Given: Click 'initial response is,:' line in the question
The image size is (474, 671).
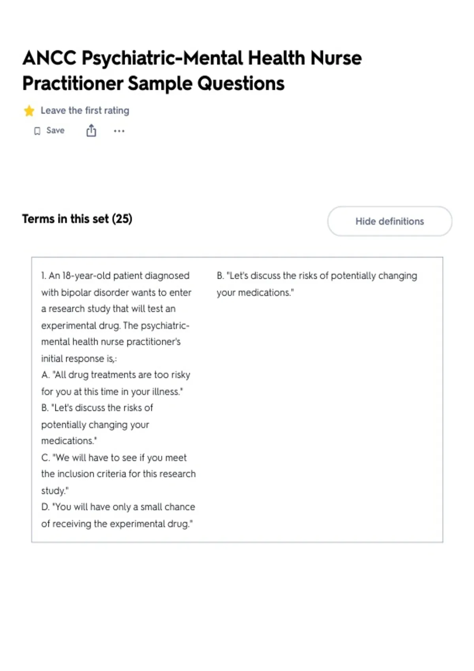Looking at the screenshot, I should tap(79, 358).
